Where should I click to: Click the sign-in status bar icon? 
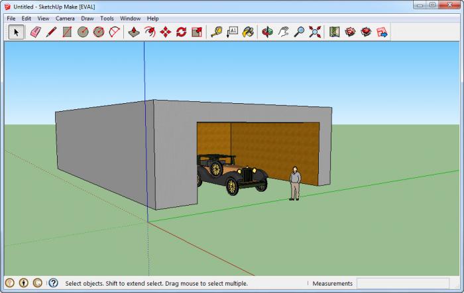(x=38, y=283)
